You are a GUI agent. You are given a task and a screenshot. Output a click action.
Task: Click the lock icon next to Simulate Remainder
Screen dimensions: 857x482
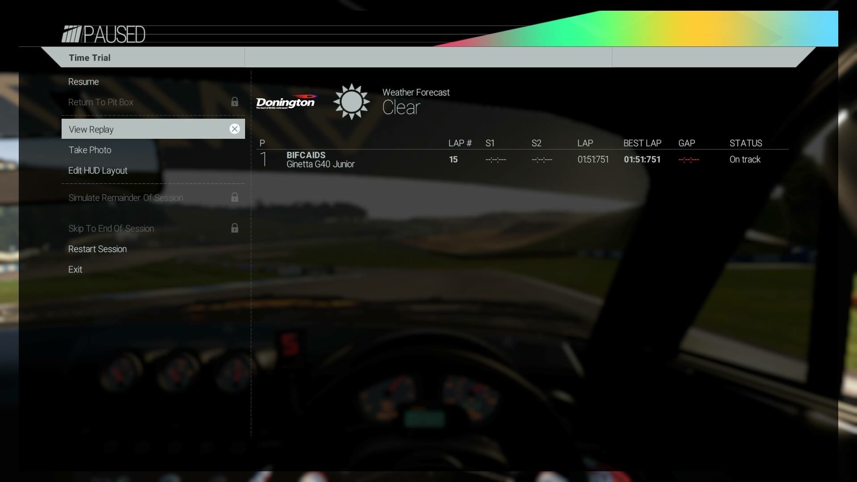pyautogui.click(x=234, y=197)
